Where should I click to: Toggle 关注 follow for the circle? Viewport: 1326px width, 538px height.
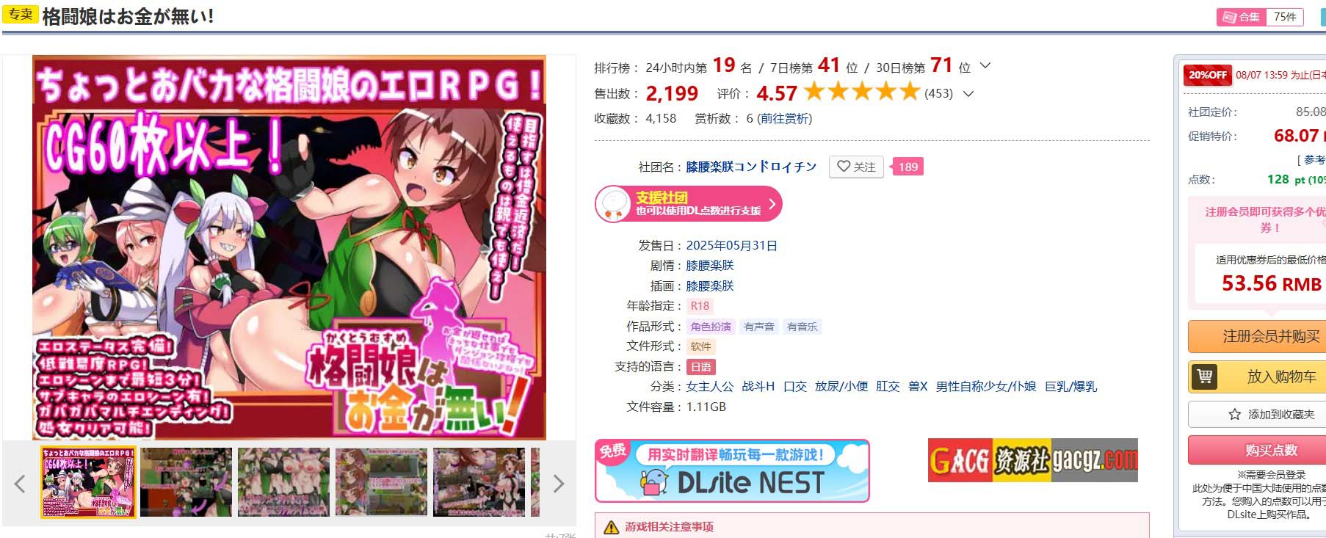point(856,167)
